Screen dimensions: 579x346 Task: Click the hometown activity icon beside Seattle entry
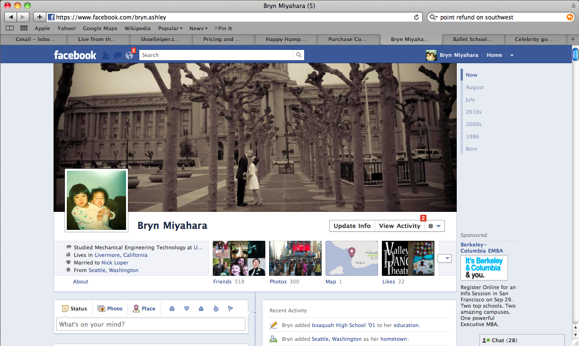[273, 339]
